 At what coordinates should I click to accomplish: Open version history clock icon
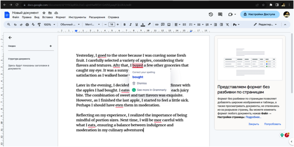coord(210,14)
